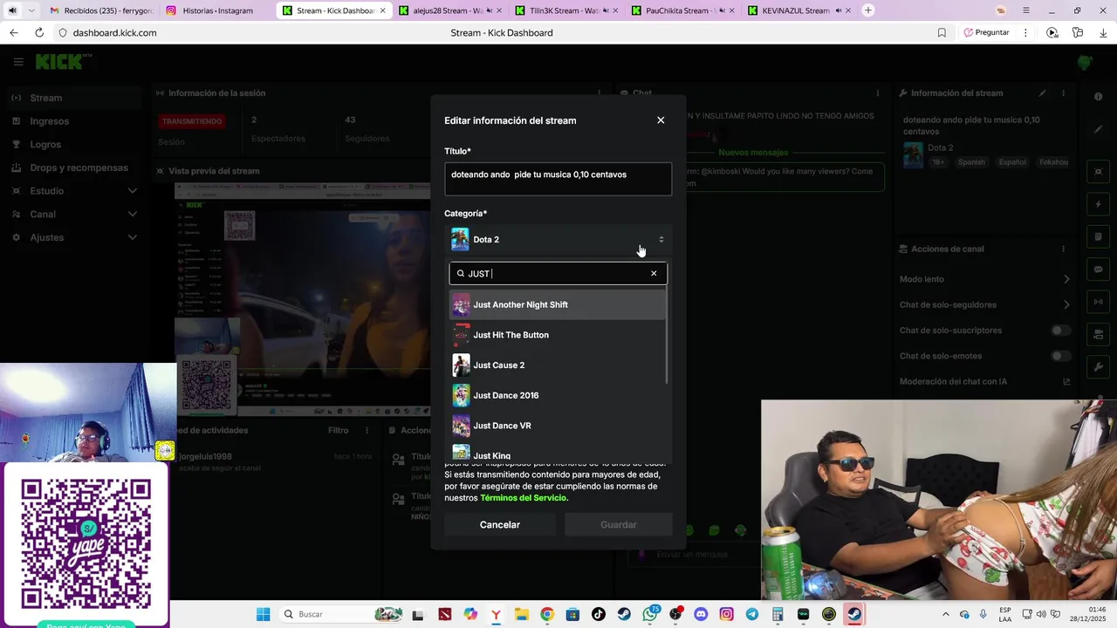Click the lightning bolt icon in right rail
The height and width of the screenshot is (628, 1117).
[1099, 204]
